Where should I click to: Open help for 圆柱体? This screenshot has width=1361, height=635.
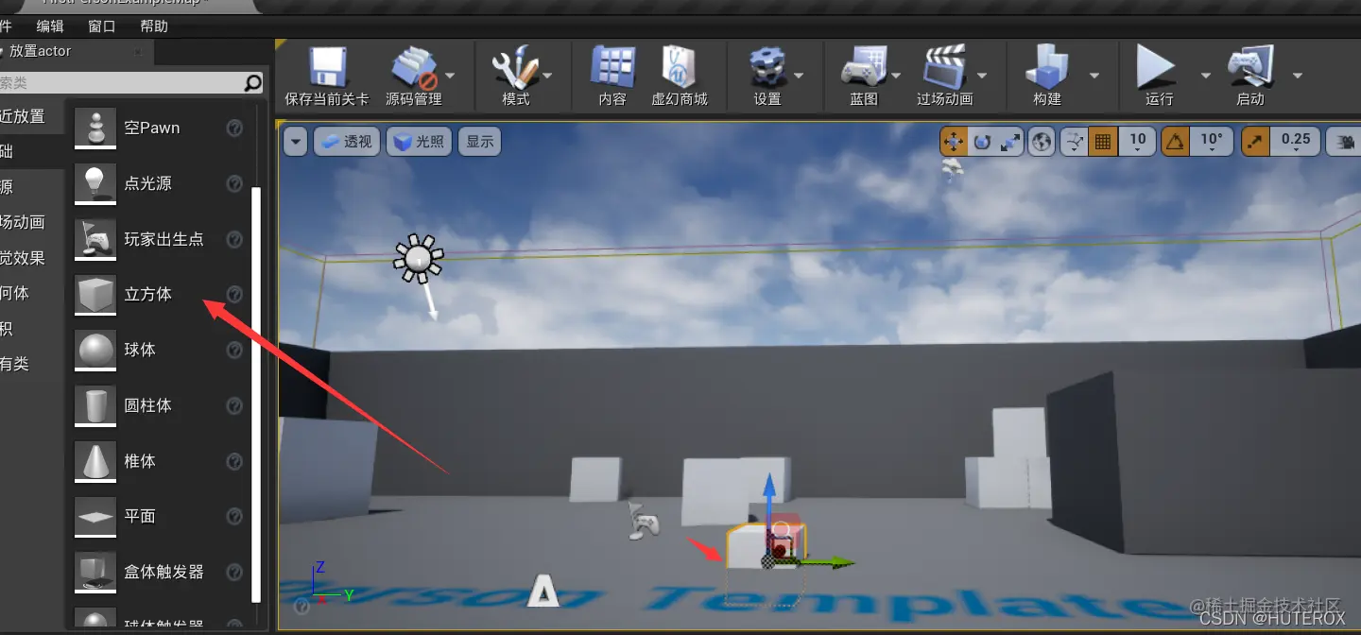(x=235, y=405)
